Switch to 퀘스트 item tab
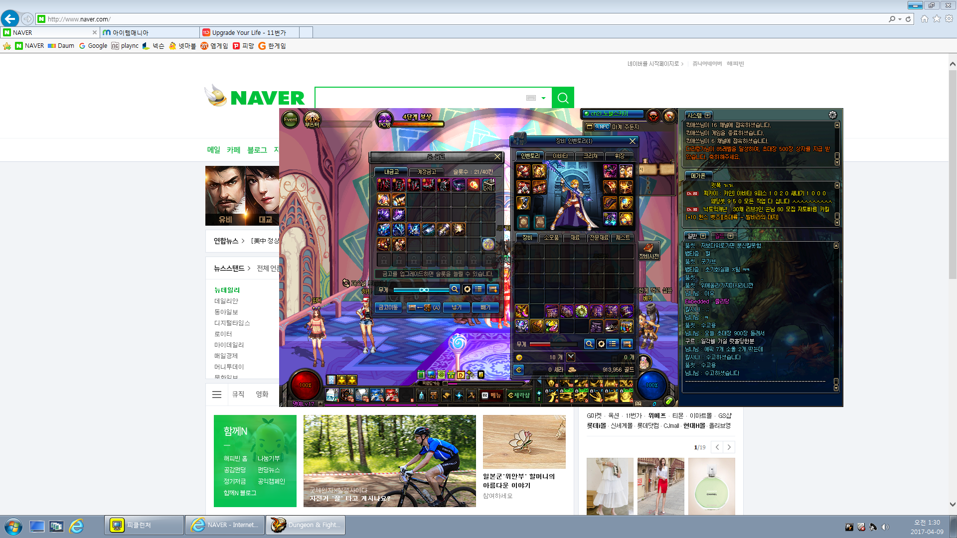The height and width of the screenshot is (538, 957). click(x=623, y=238)
